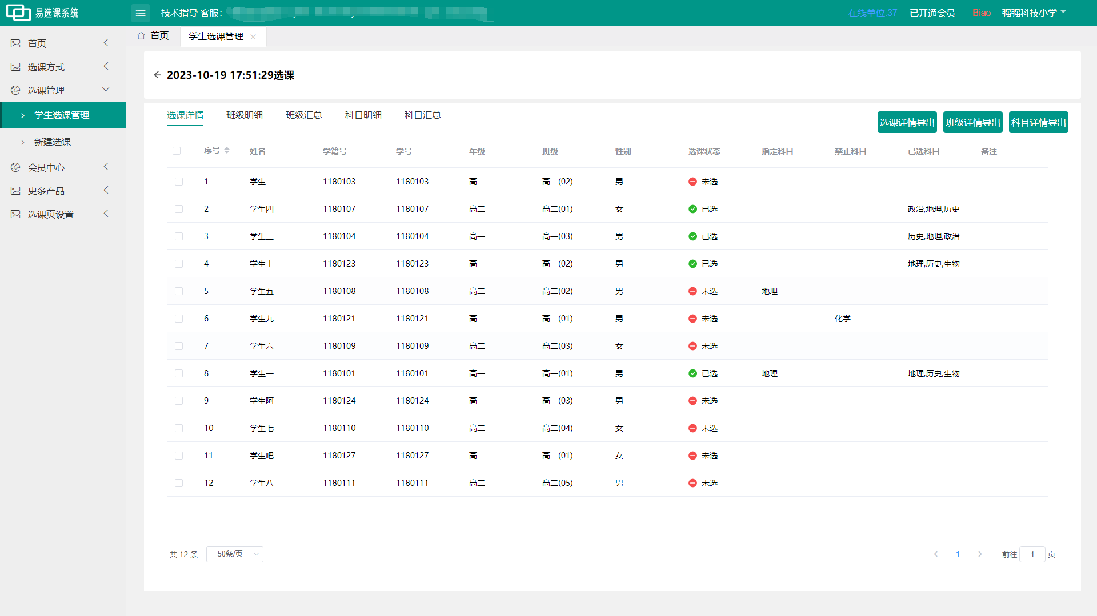Click the 选课管理 sidebar icon
Viewport: 1097px width, 616px height.
point(15,90)
